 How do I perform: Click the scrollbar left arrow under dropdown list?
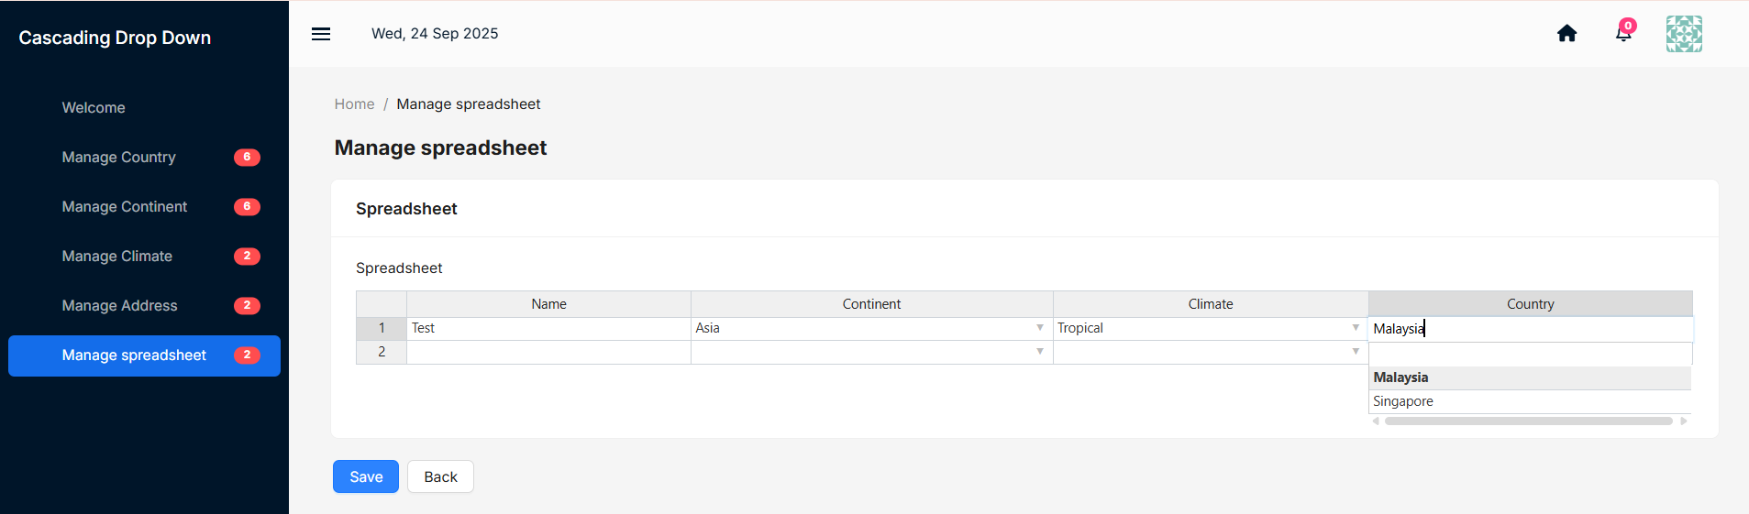[1376, 421]
